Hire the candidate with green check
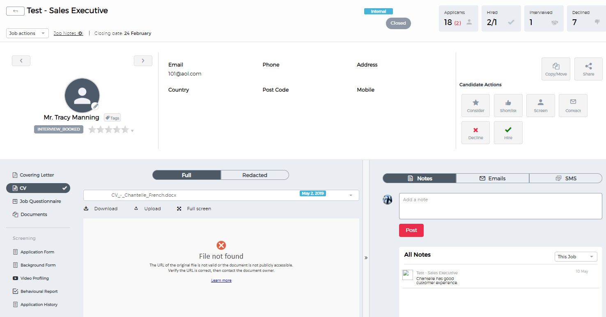 (508, 133)
